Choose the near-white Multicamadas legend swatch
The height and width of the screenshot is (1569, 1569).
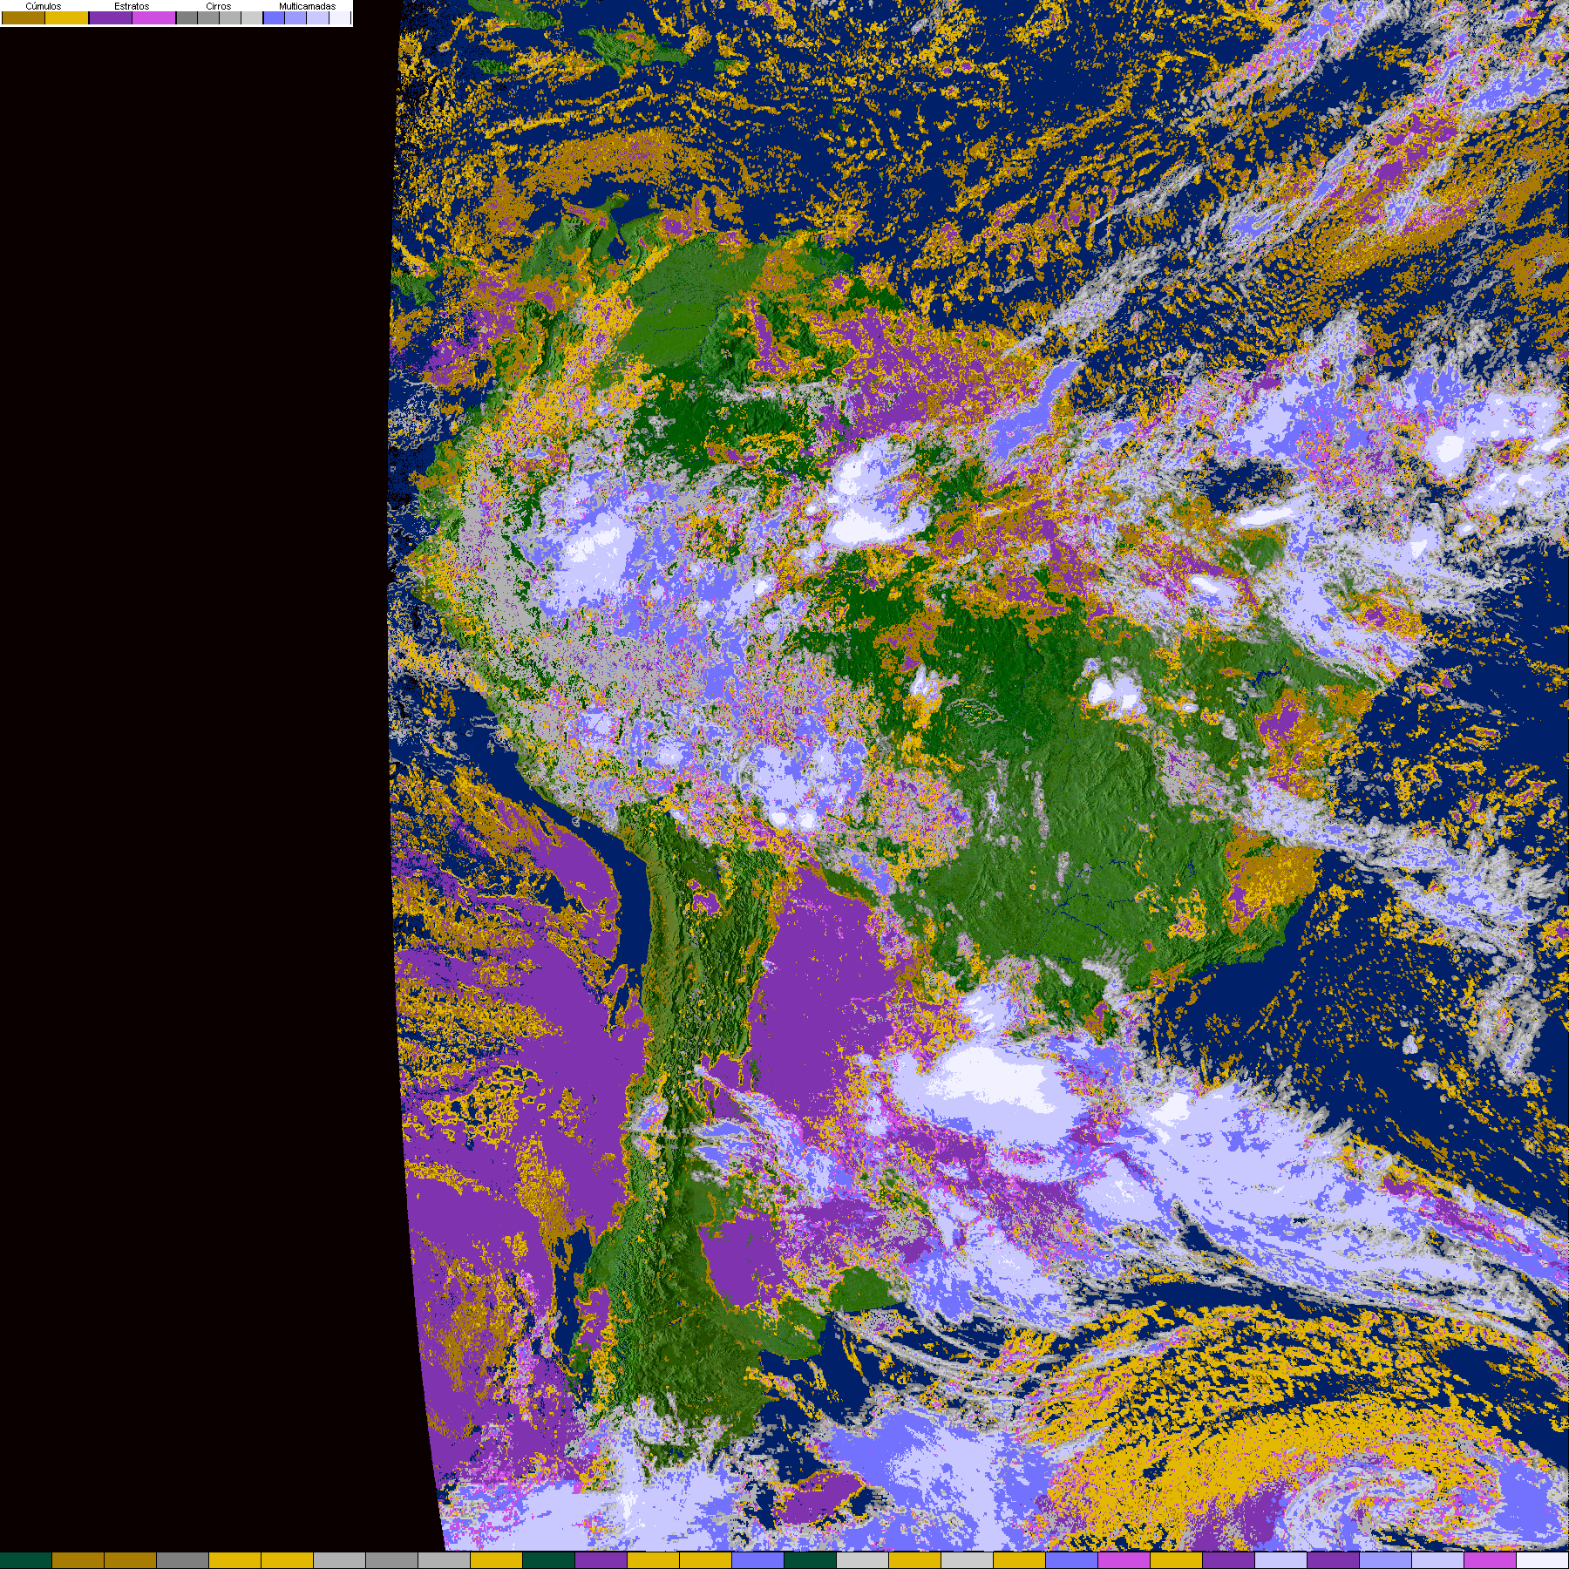point(339,17)
